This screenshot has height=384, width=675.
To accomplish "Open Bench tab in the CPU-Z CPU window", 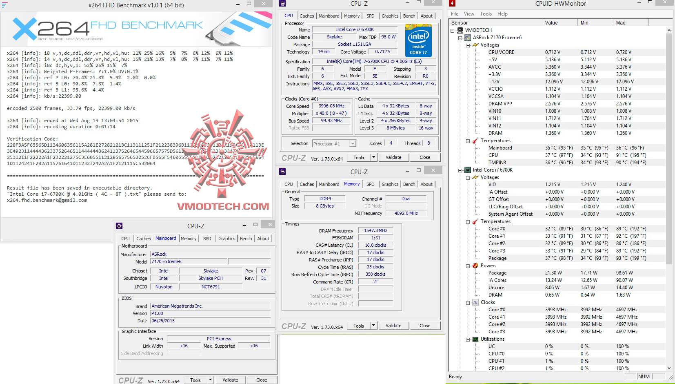I will pos(409,16).
